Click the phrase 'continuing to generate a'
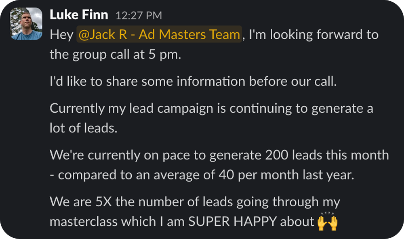The image size is (404, 239). 301,109
